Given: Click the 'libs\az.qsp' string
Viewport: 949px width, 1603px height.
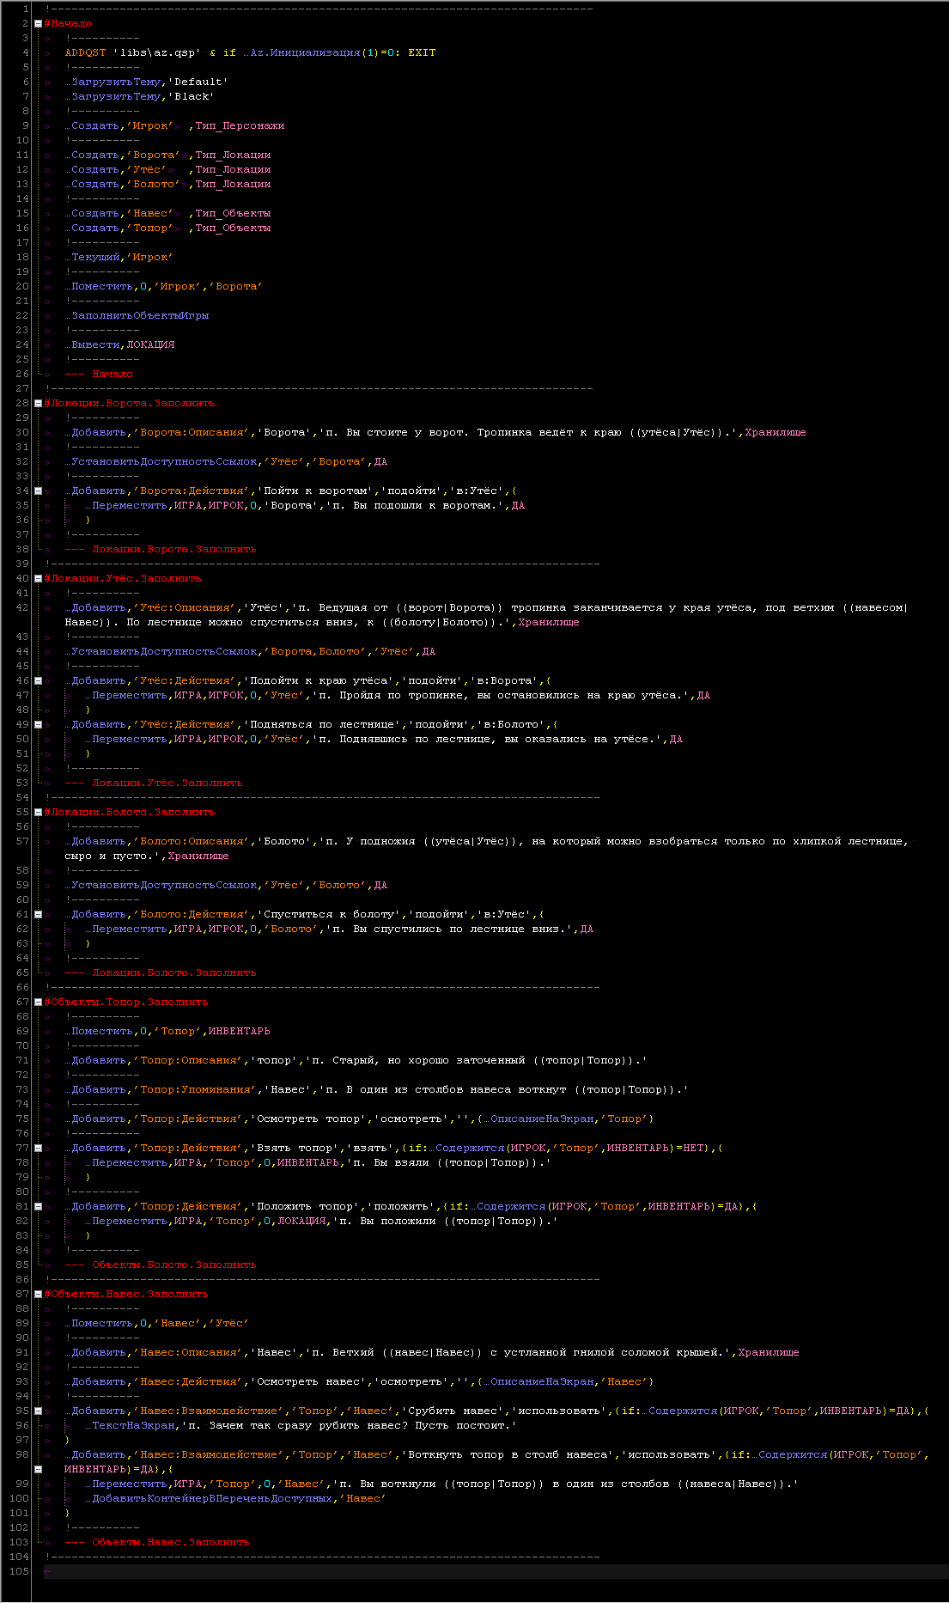Looking at the screenshot, I should (157, 52).
